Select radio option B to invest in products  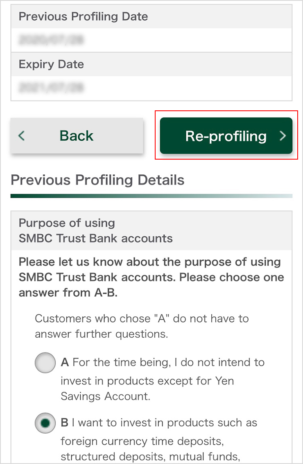pyautogui.click(x=45, y=423)
